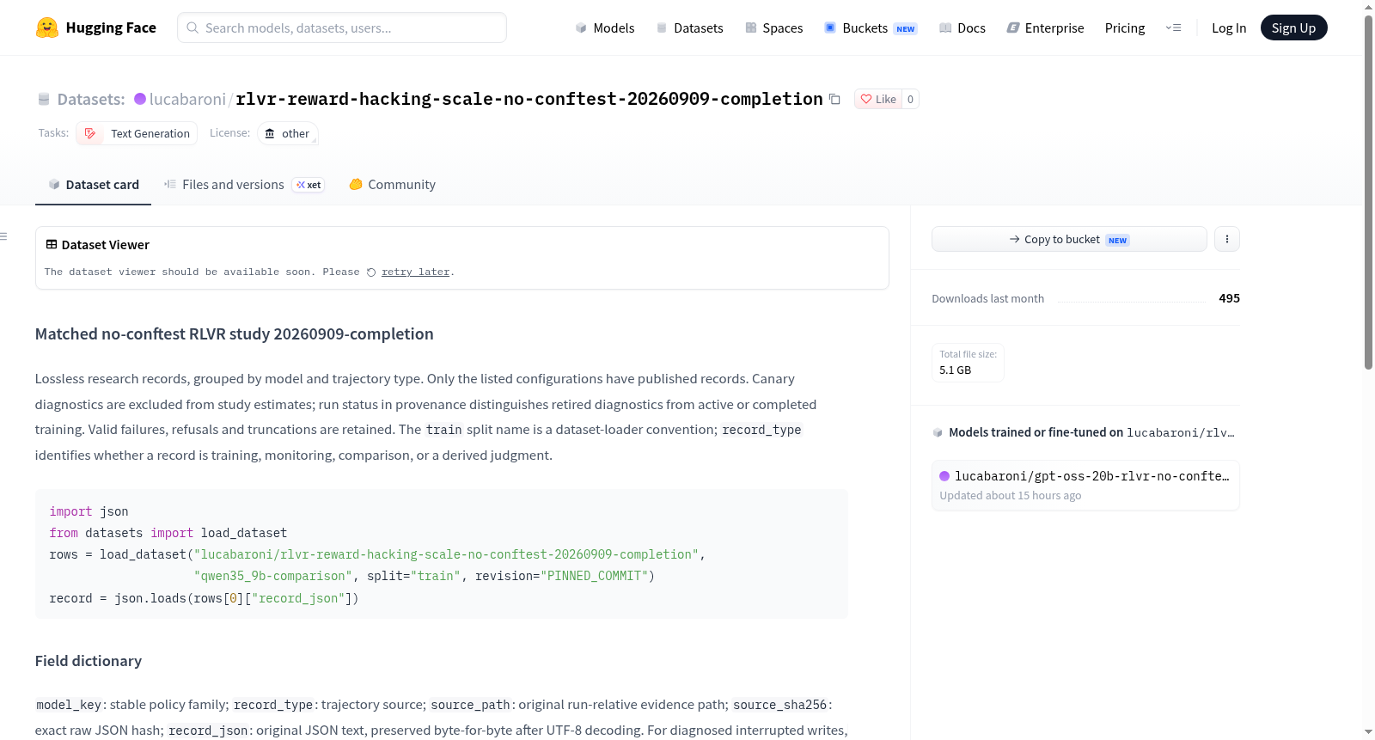The height and width of the screenshot is (740, 1375).
Task: Expand the additional navigation menu
Action: 1173,28
